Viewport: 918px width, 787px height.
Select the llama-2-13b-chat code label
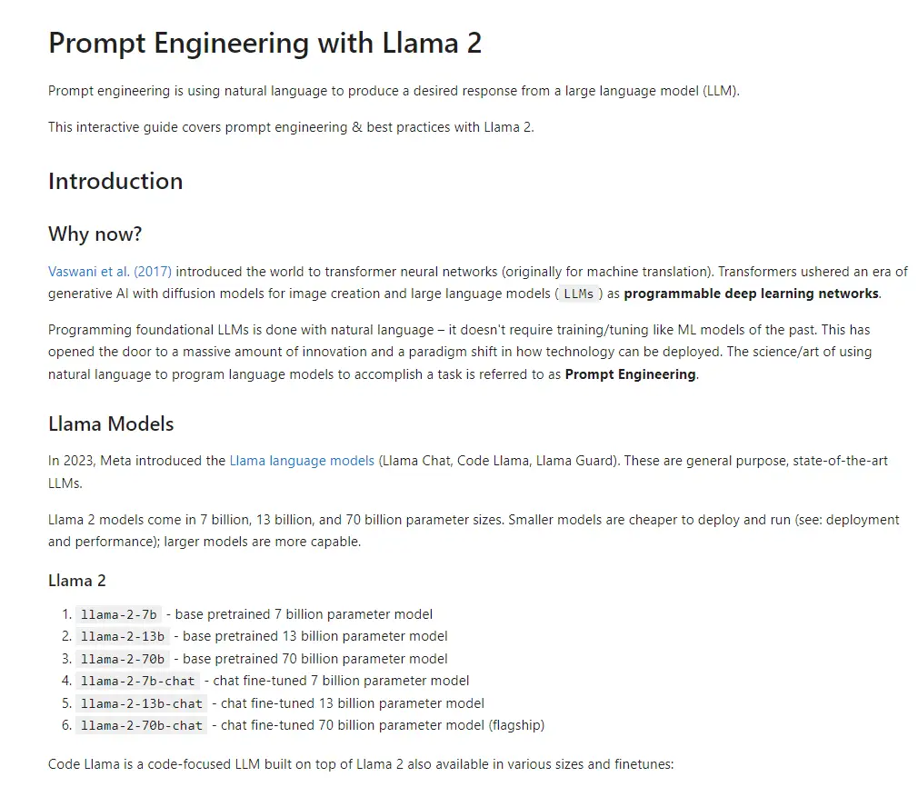pos(141,703)
